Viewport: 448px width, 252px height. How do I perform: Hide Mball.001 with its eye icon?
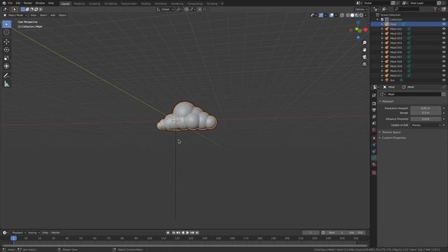coord(444,29)
